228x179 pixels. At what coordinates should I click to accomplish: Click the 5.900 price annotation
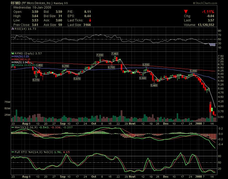coord(142,78)
